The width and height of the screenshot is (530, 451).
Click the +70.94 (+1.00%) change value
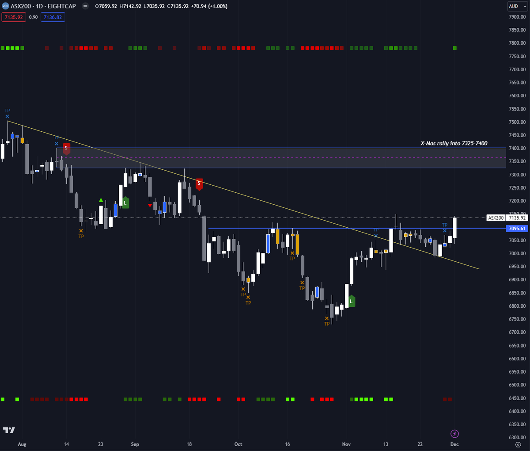point(209,6)
